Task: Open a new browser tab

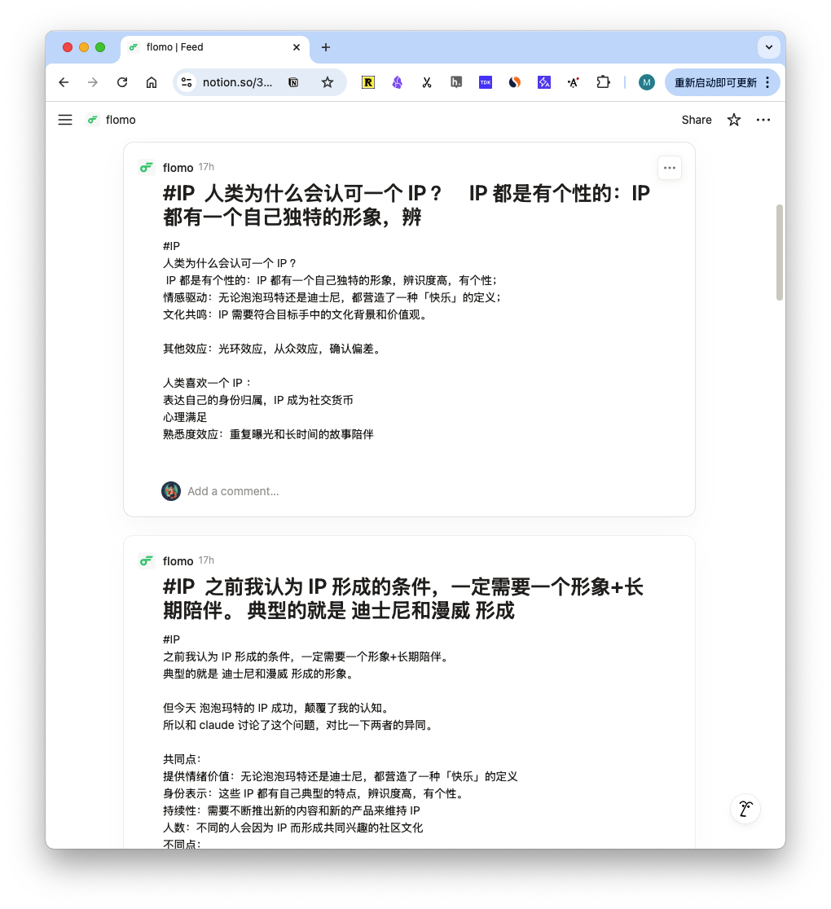Action: tap(326, 47)
